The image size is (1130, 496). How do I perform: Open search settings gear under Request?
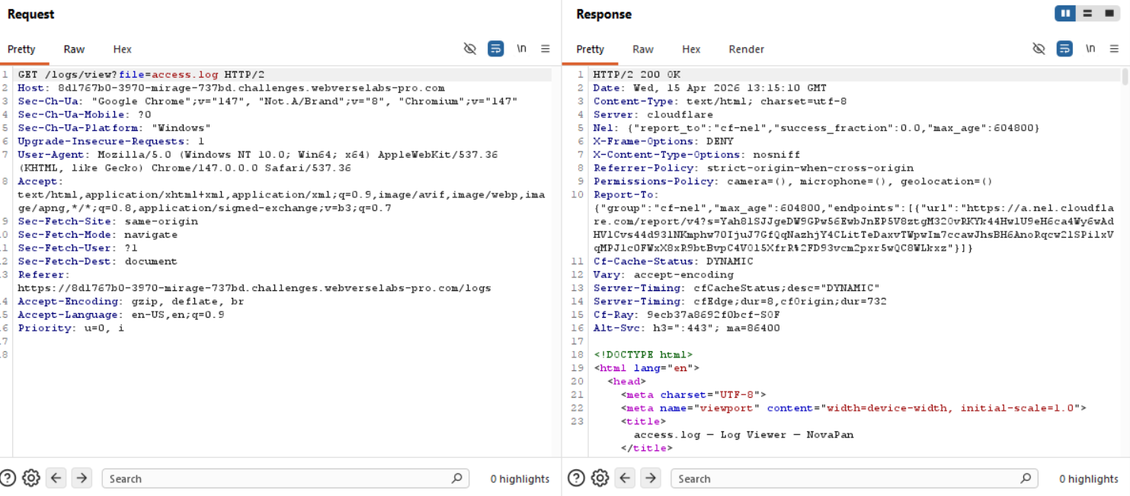point(31,478)
